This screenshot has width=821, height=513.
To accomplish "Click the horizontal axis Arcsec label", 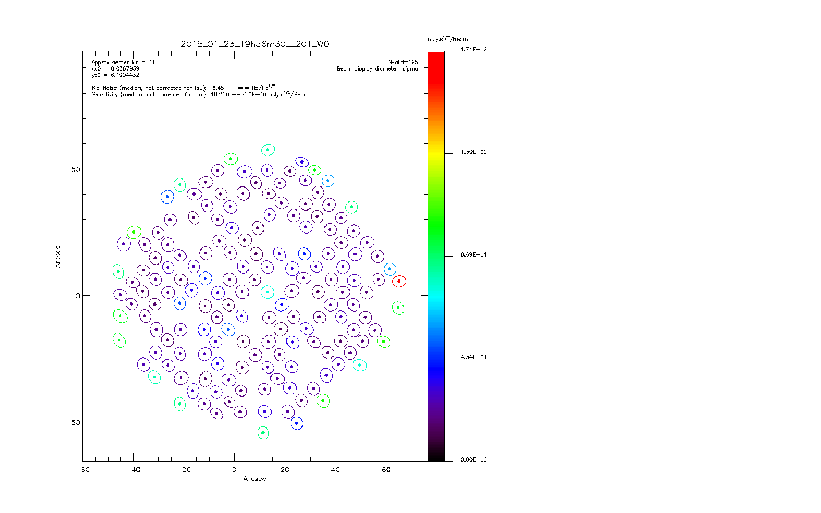I will coord(254,479).
